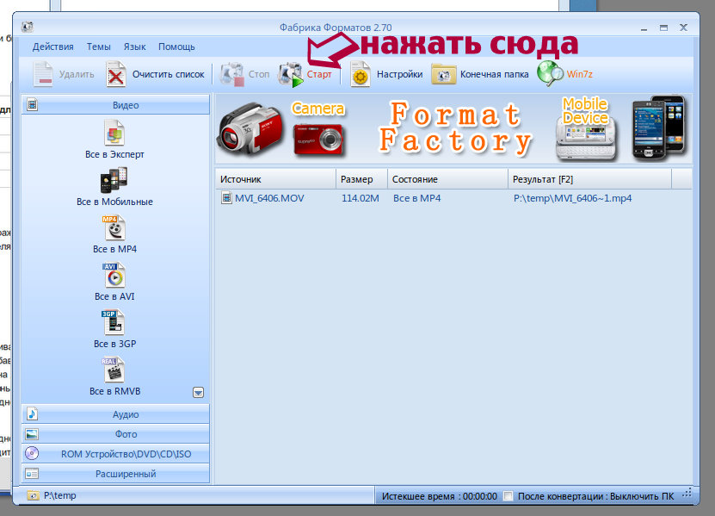Open the Действия menu
This screenshot has width=715, height=516.
coord(52,47)
